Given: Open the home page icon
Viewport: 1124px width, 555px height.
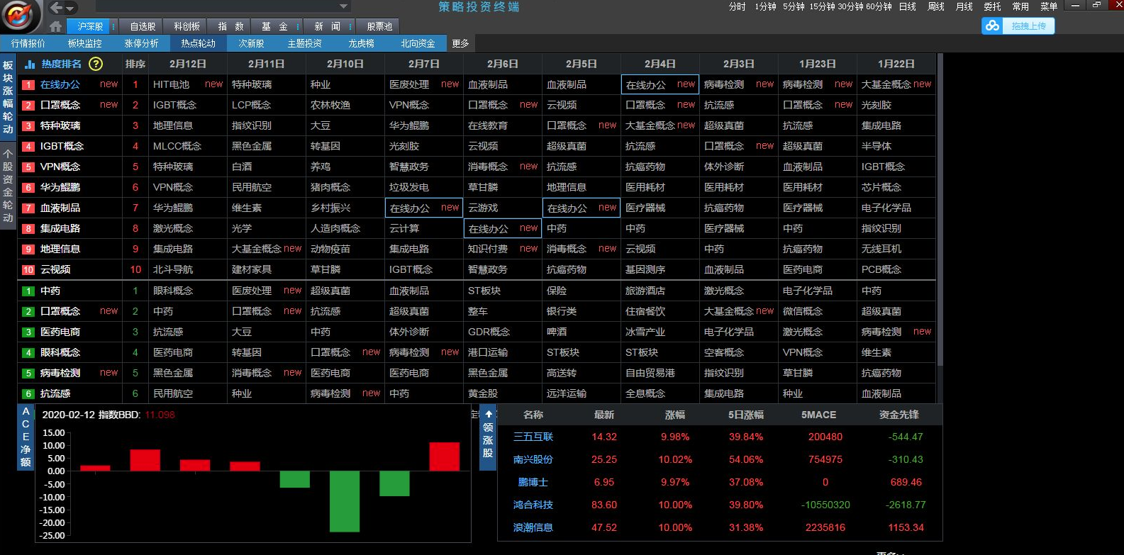Looking at the screenshot, I should (x=56, y=26).
